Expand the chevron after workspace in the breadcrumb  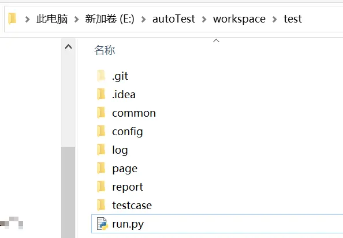(x=275, y=19)
